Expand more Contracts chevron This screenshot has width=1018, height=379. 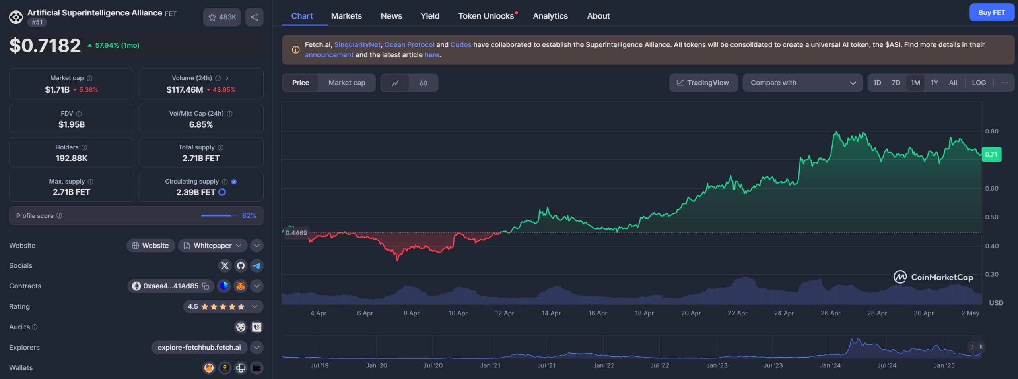tap(257, 286)
